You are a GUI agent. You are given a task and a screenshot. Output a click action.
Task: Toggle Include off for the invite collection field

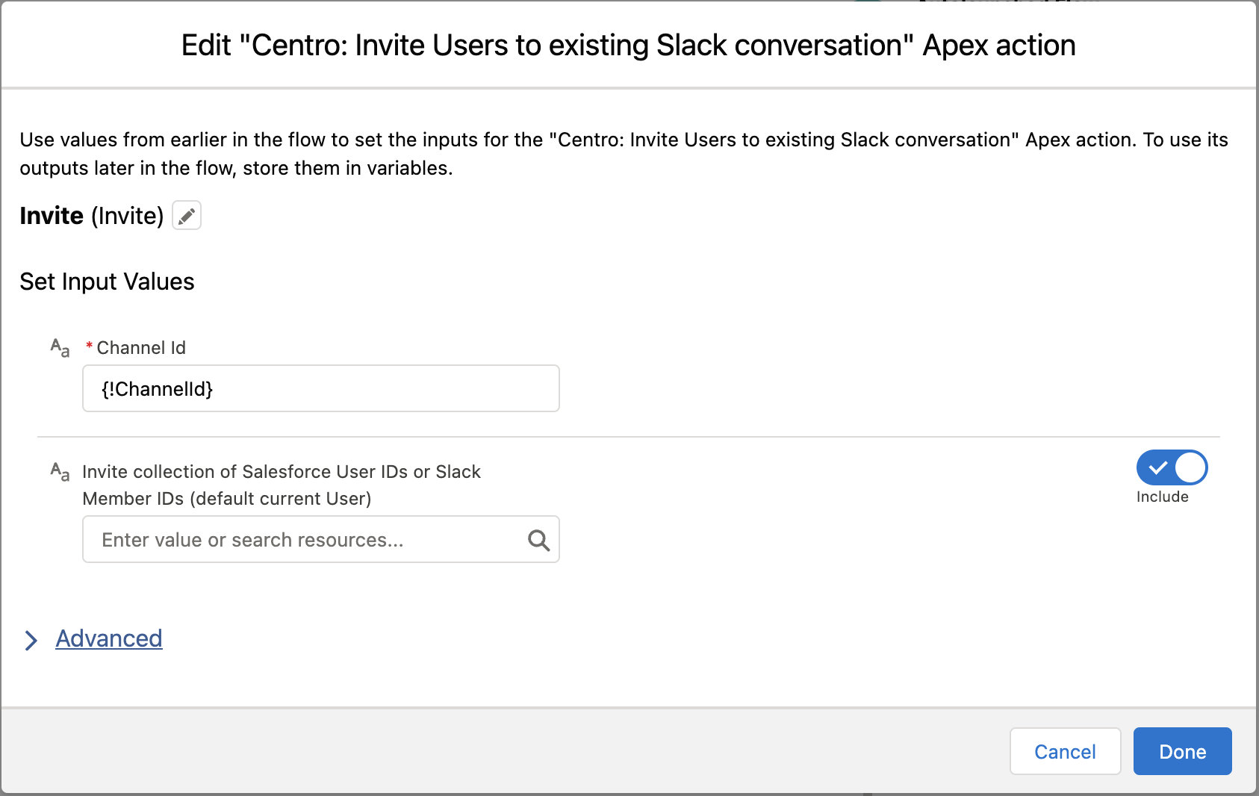1171,468
